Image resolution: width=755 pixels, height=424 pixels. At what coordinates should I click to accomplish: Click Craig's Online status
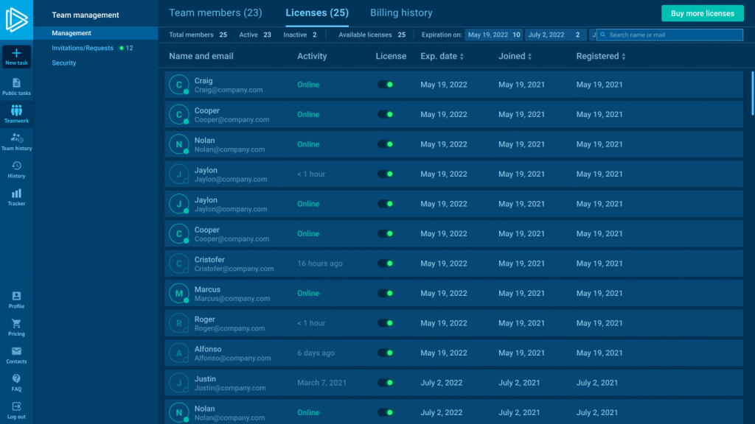coord(308,85)
